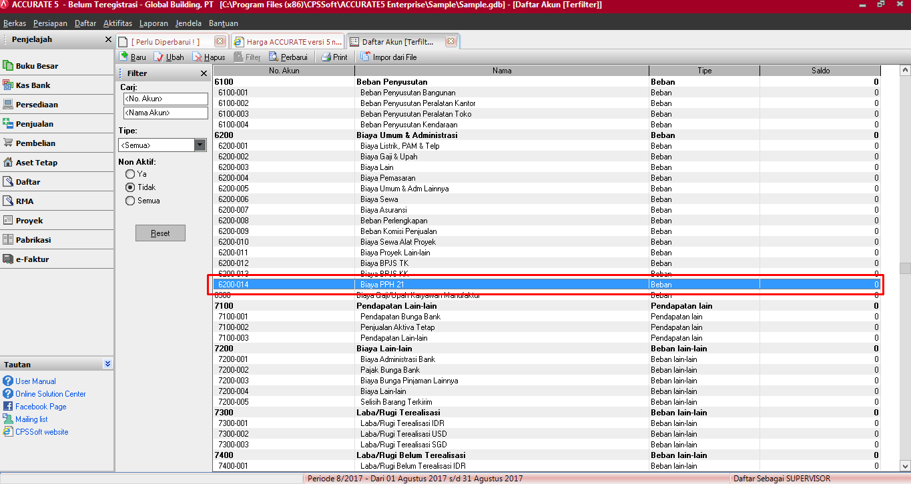The image size is (911, 484).
Task: Click the Perbarui (refresh) toolbar icon
Action: 274,57
